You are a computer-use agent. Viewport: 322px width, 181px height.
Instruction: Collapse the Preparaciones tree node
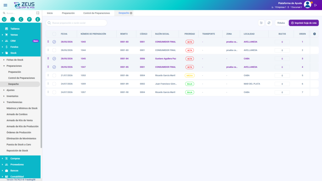4,66
